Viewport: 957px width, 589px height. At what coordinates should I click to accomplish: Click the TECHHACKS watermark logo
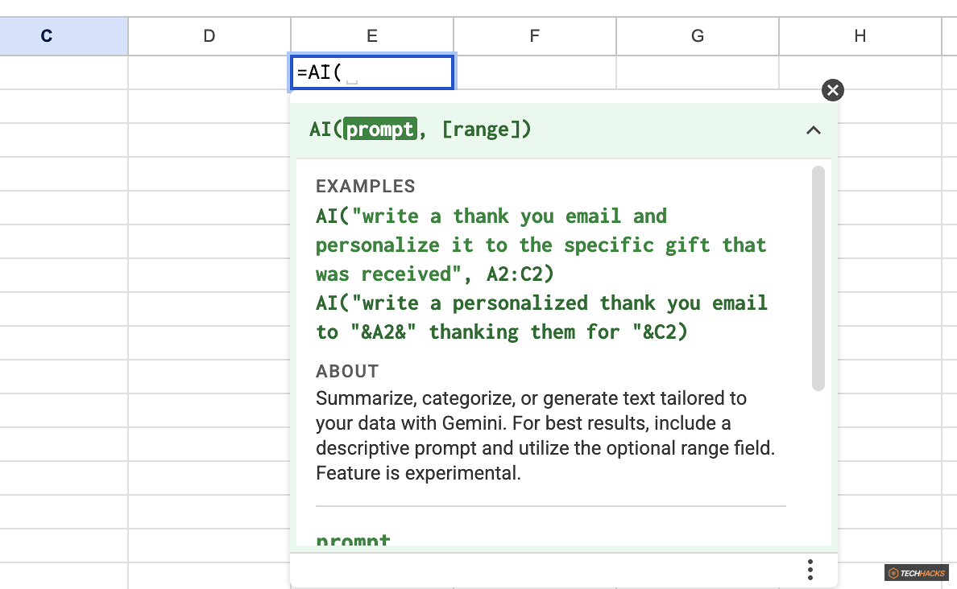[x=916, y=573]
